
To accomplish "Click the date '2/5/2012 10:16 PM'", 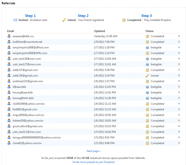I will (105, 132).
